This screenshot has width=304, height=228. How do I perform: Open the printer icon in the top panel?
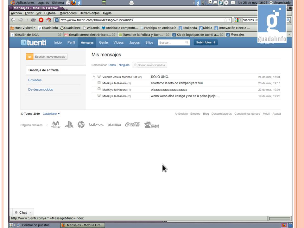tap(131, 3)
